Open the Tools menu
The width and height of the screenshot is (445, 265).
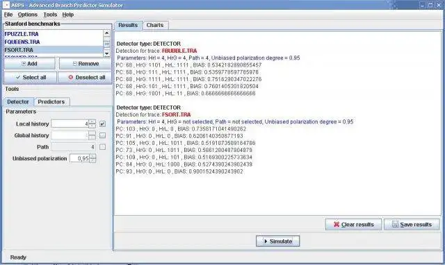(x=50, y=15)
